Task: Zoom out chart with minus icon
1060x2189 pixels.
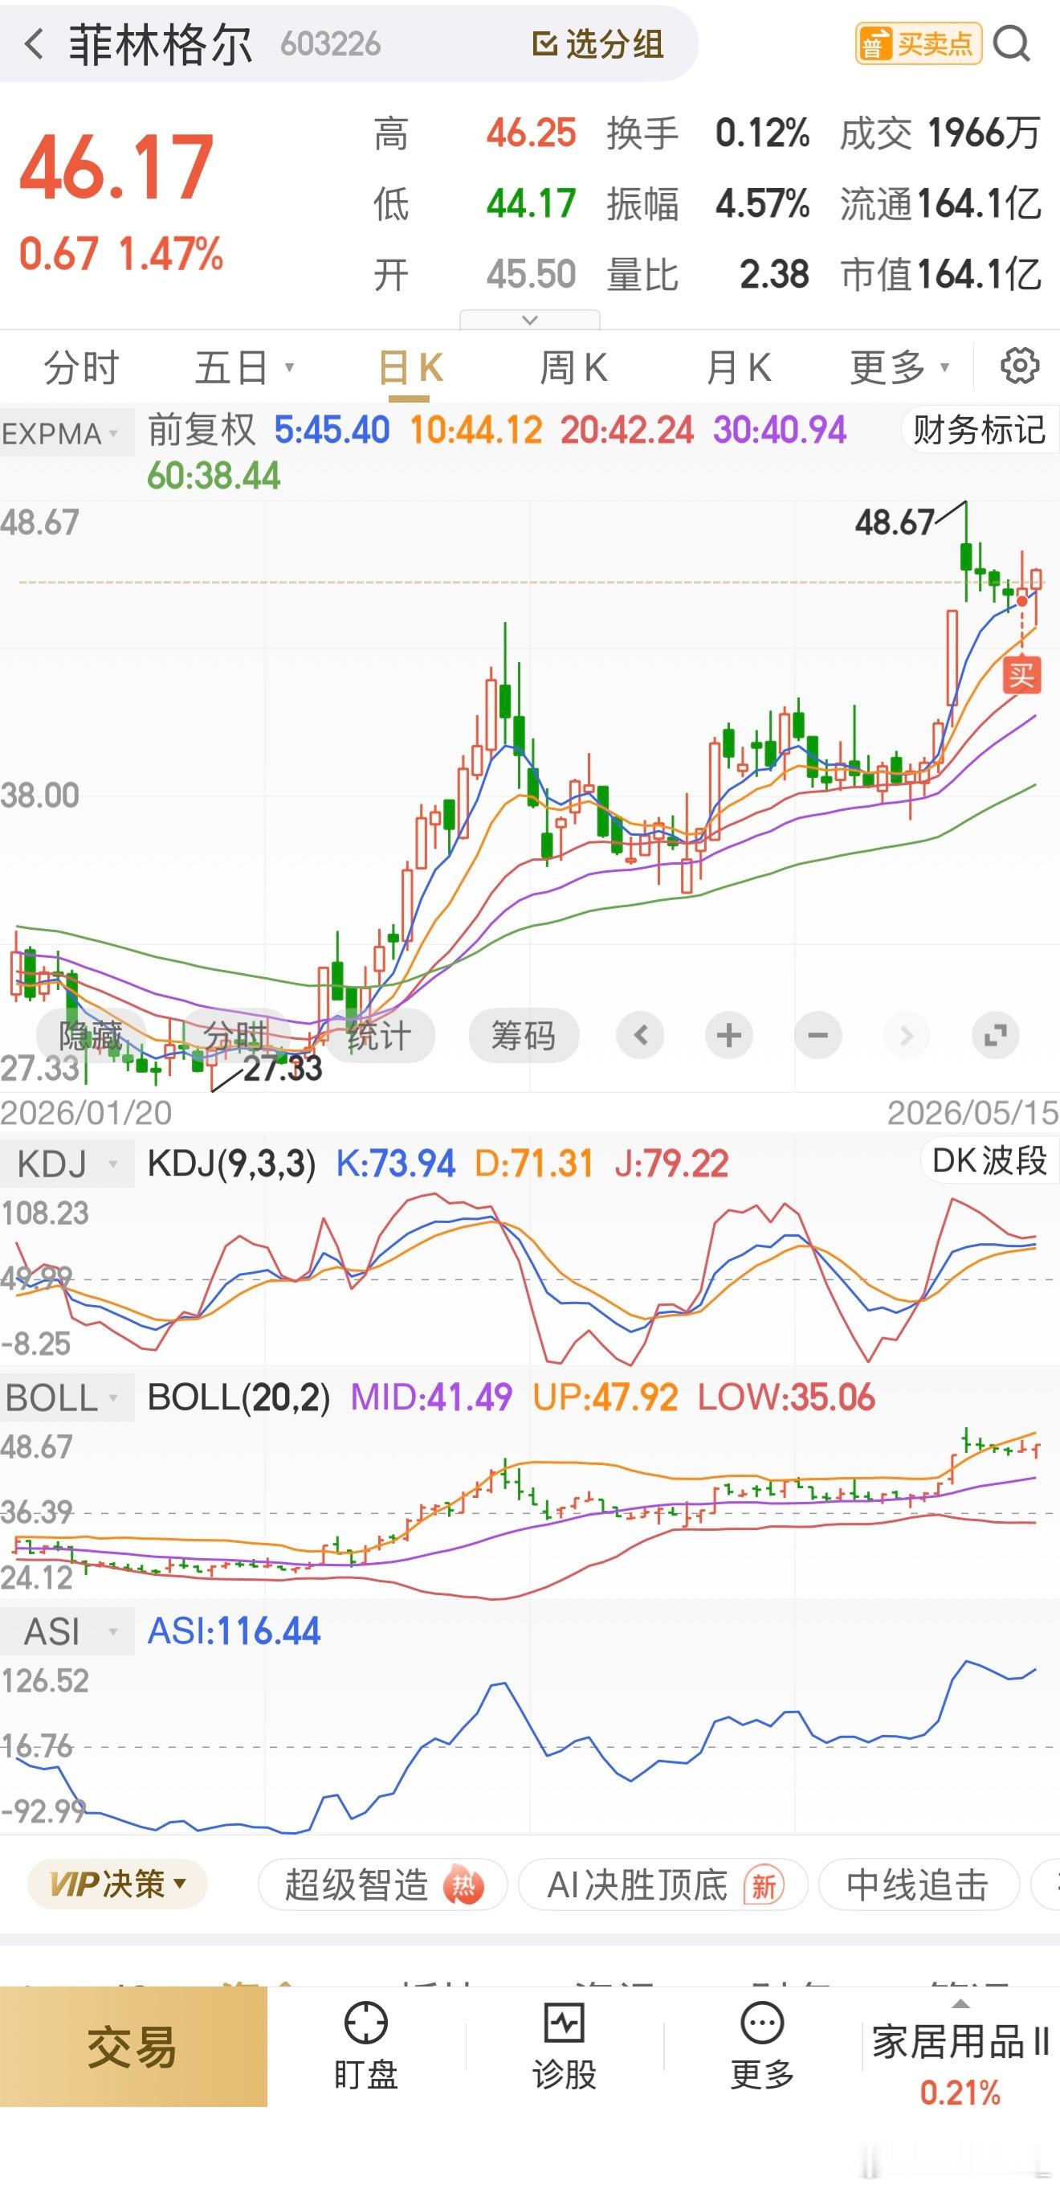Action: (x=818, y=1035)
